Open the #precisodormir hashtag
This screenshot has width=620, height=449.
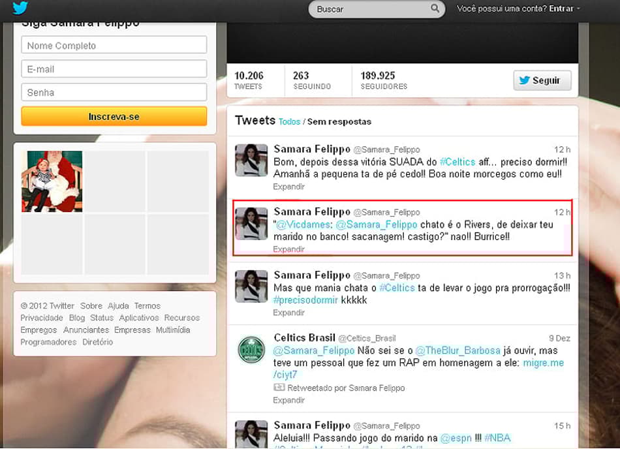(305, 300)
